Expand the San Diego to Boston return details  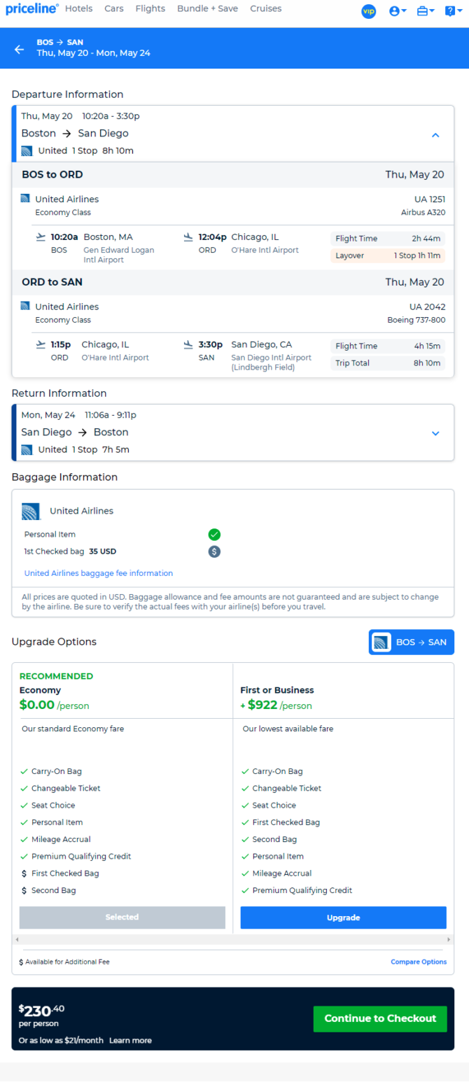pyautogui.click(x=435, y=433)
